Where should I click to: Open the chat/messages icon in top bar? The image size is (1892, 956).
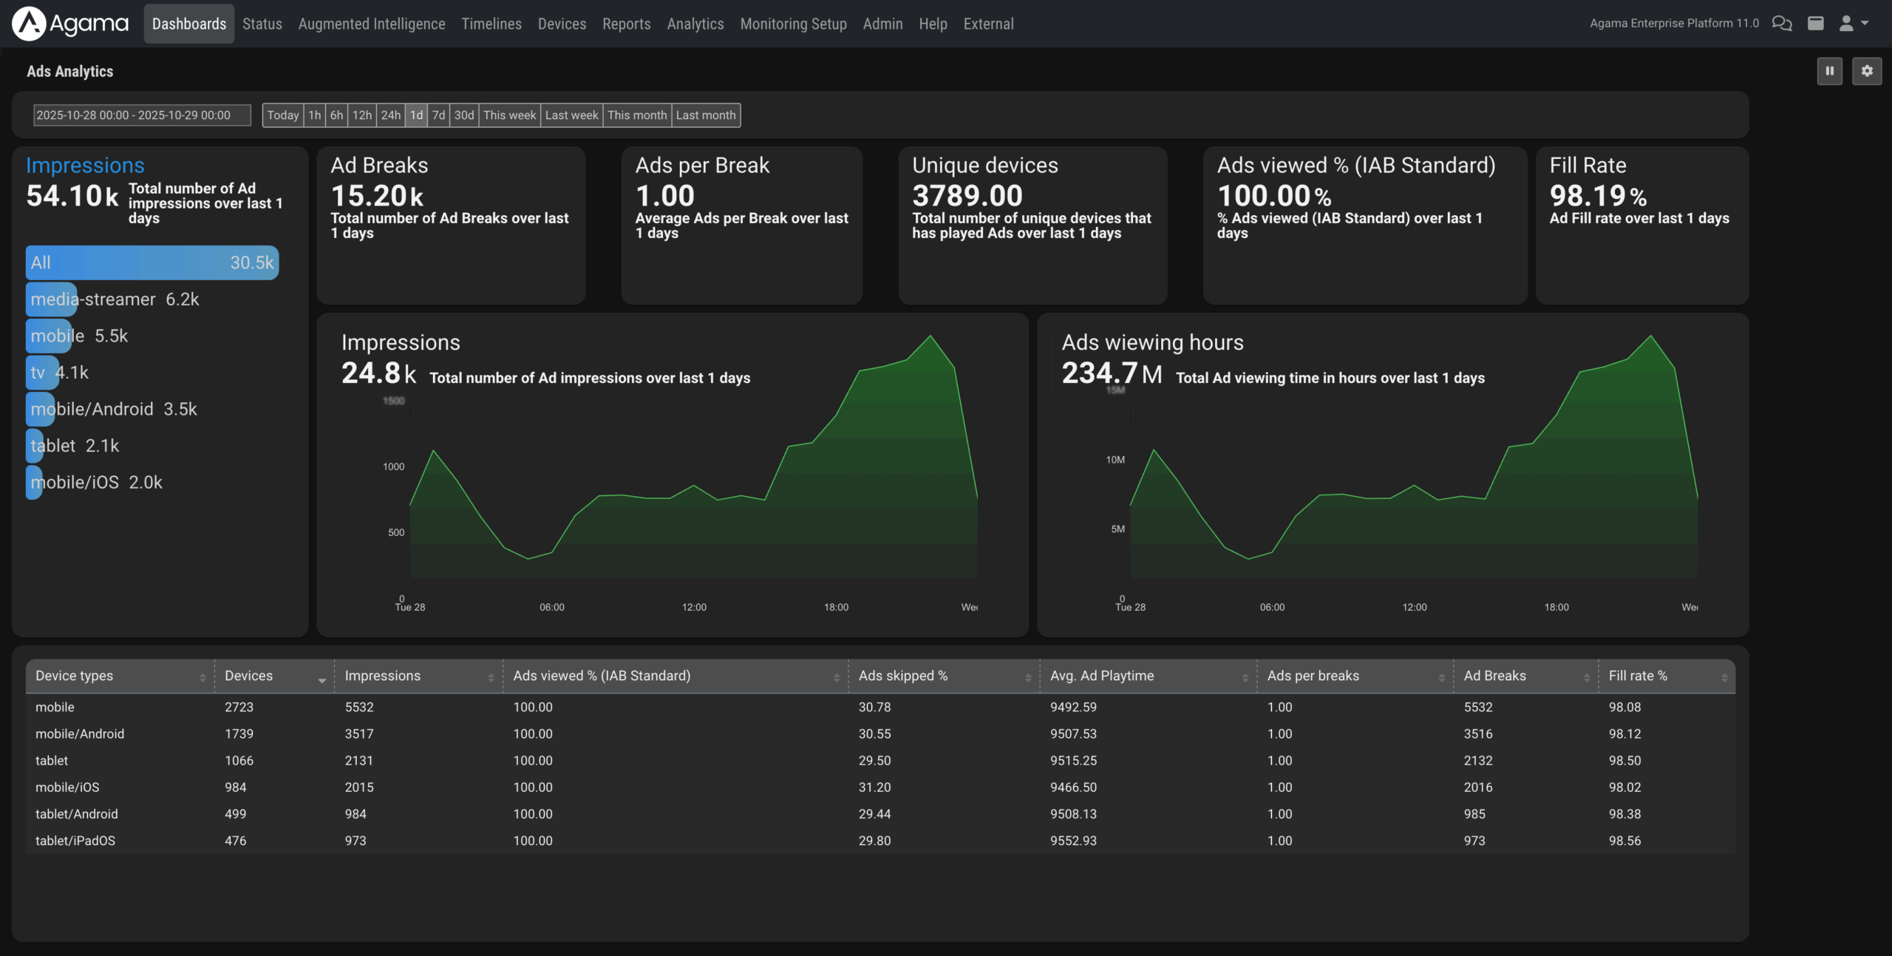[1783, 23]
